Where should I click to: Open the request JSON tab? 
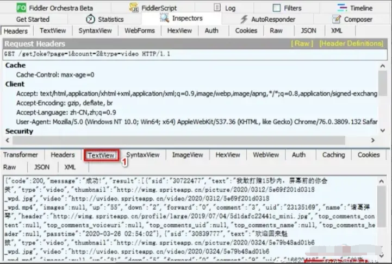(308, 31)
